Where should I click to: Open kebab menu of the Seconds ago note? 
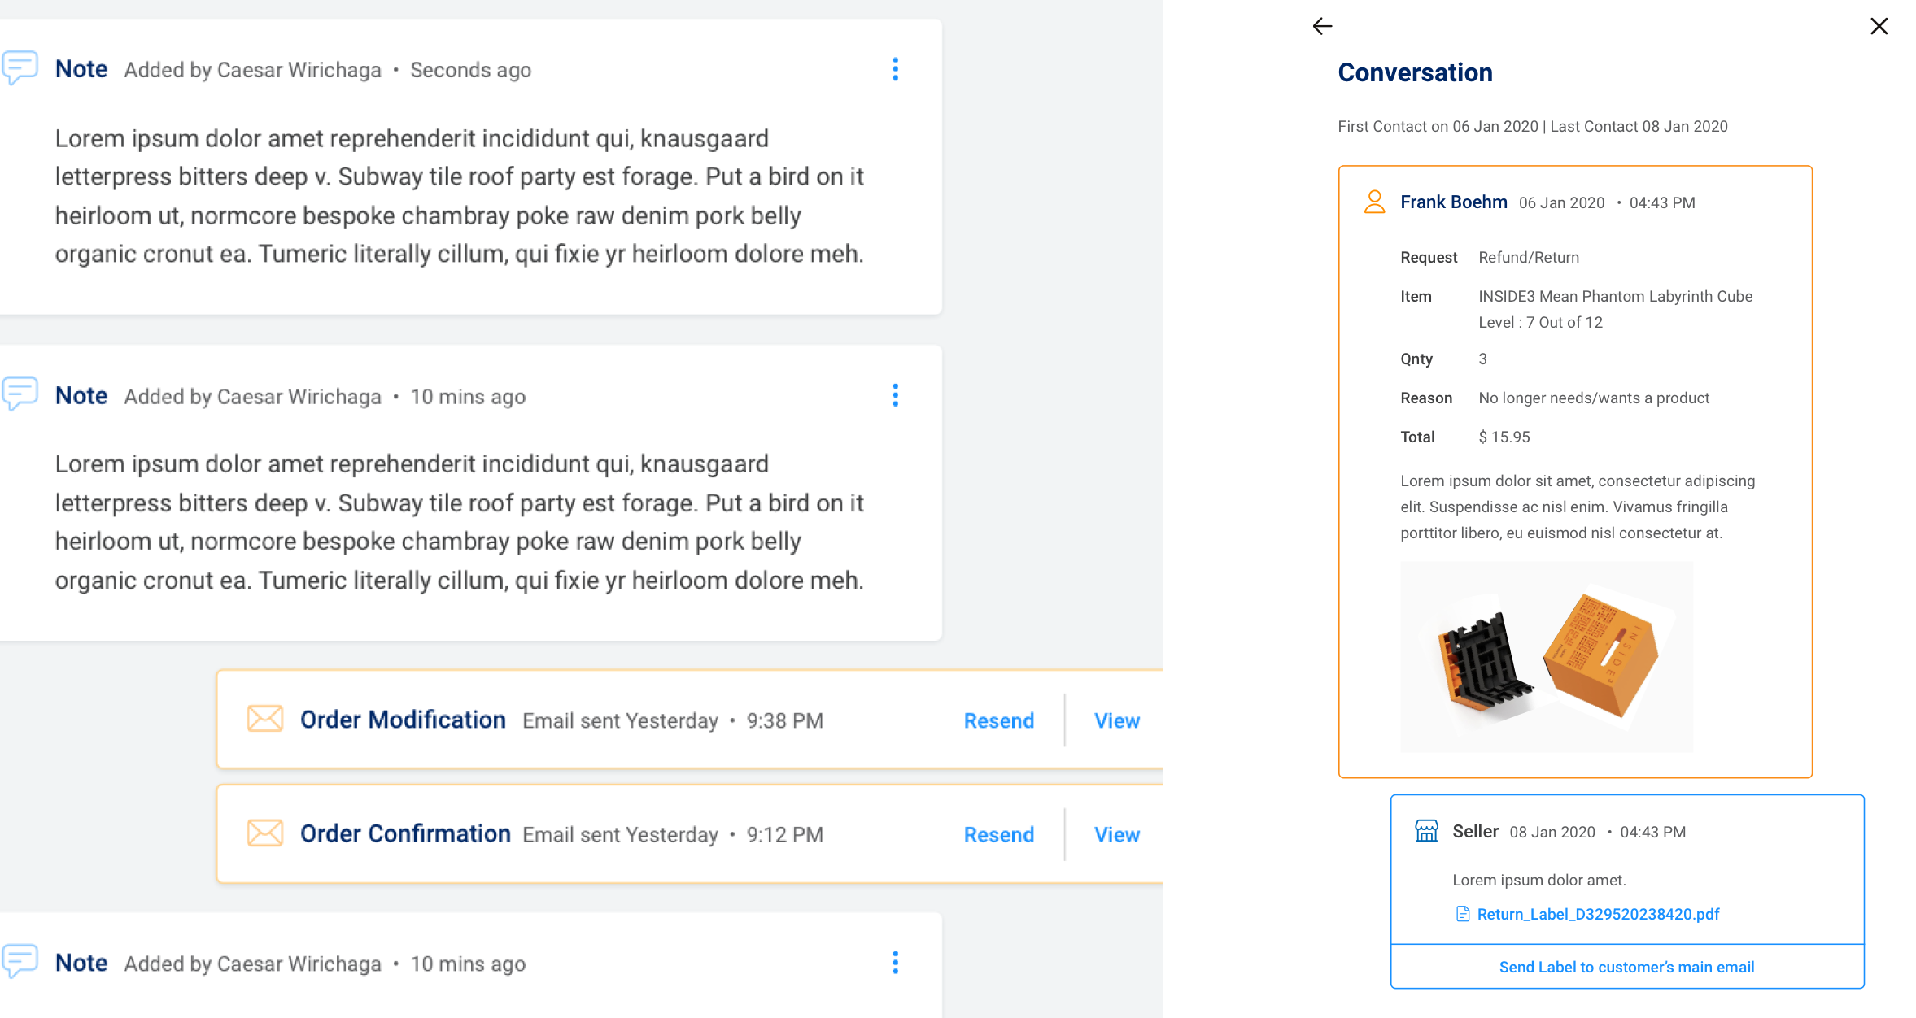895,69
